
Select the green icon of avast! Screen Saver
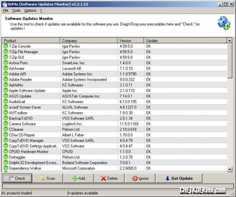(x=6, y=107)
